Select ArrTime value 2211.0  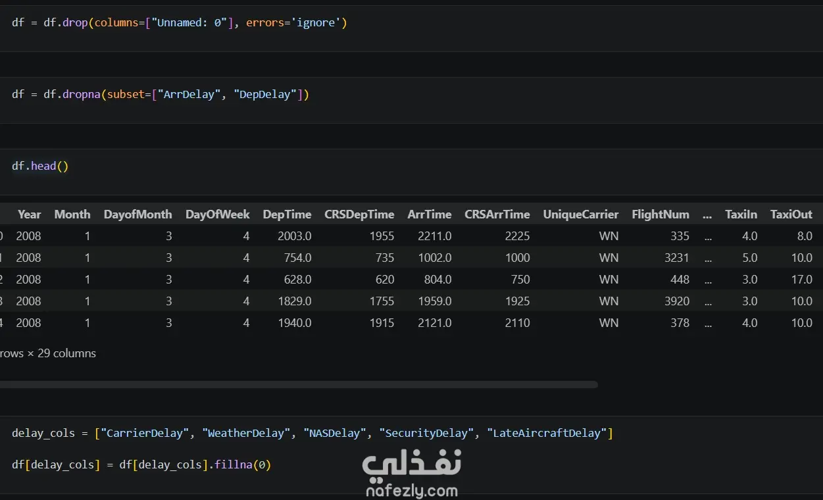435,236
